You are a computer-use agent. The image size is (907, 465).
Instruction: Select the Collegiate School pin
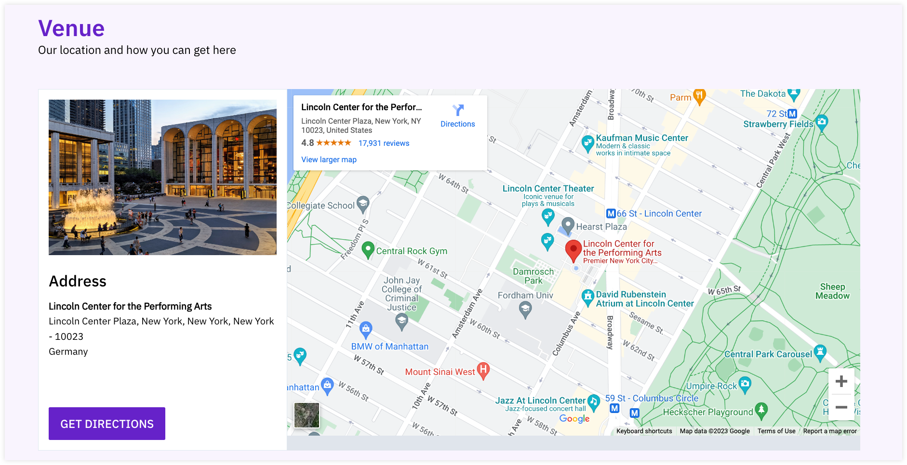[x=363, y=205]
